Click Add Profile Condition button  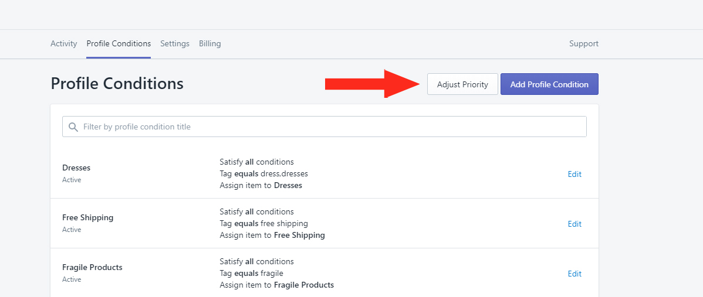(x=549, y=84)
